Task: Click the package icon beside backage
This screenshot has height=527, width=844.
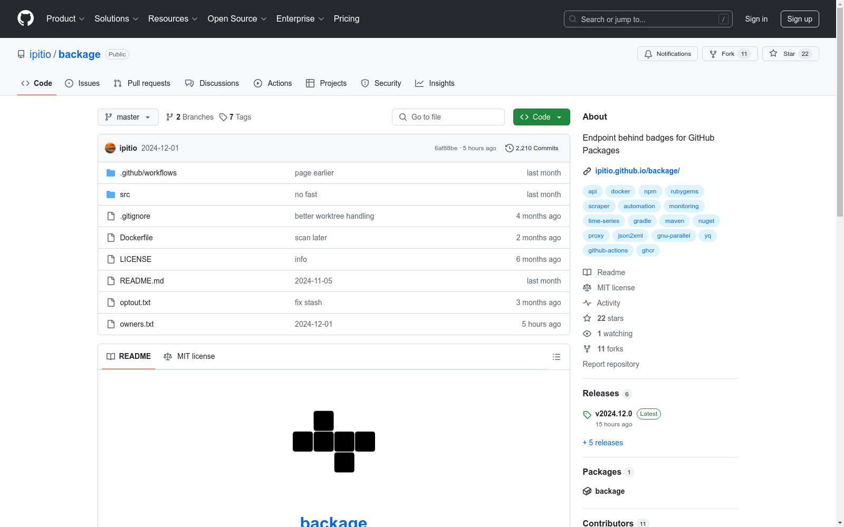Action: pos(587,491)
